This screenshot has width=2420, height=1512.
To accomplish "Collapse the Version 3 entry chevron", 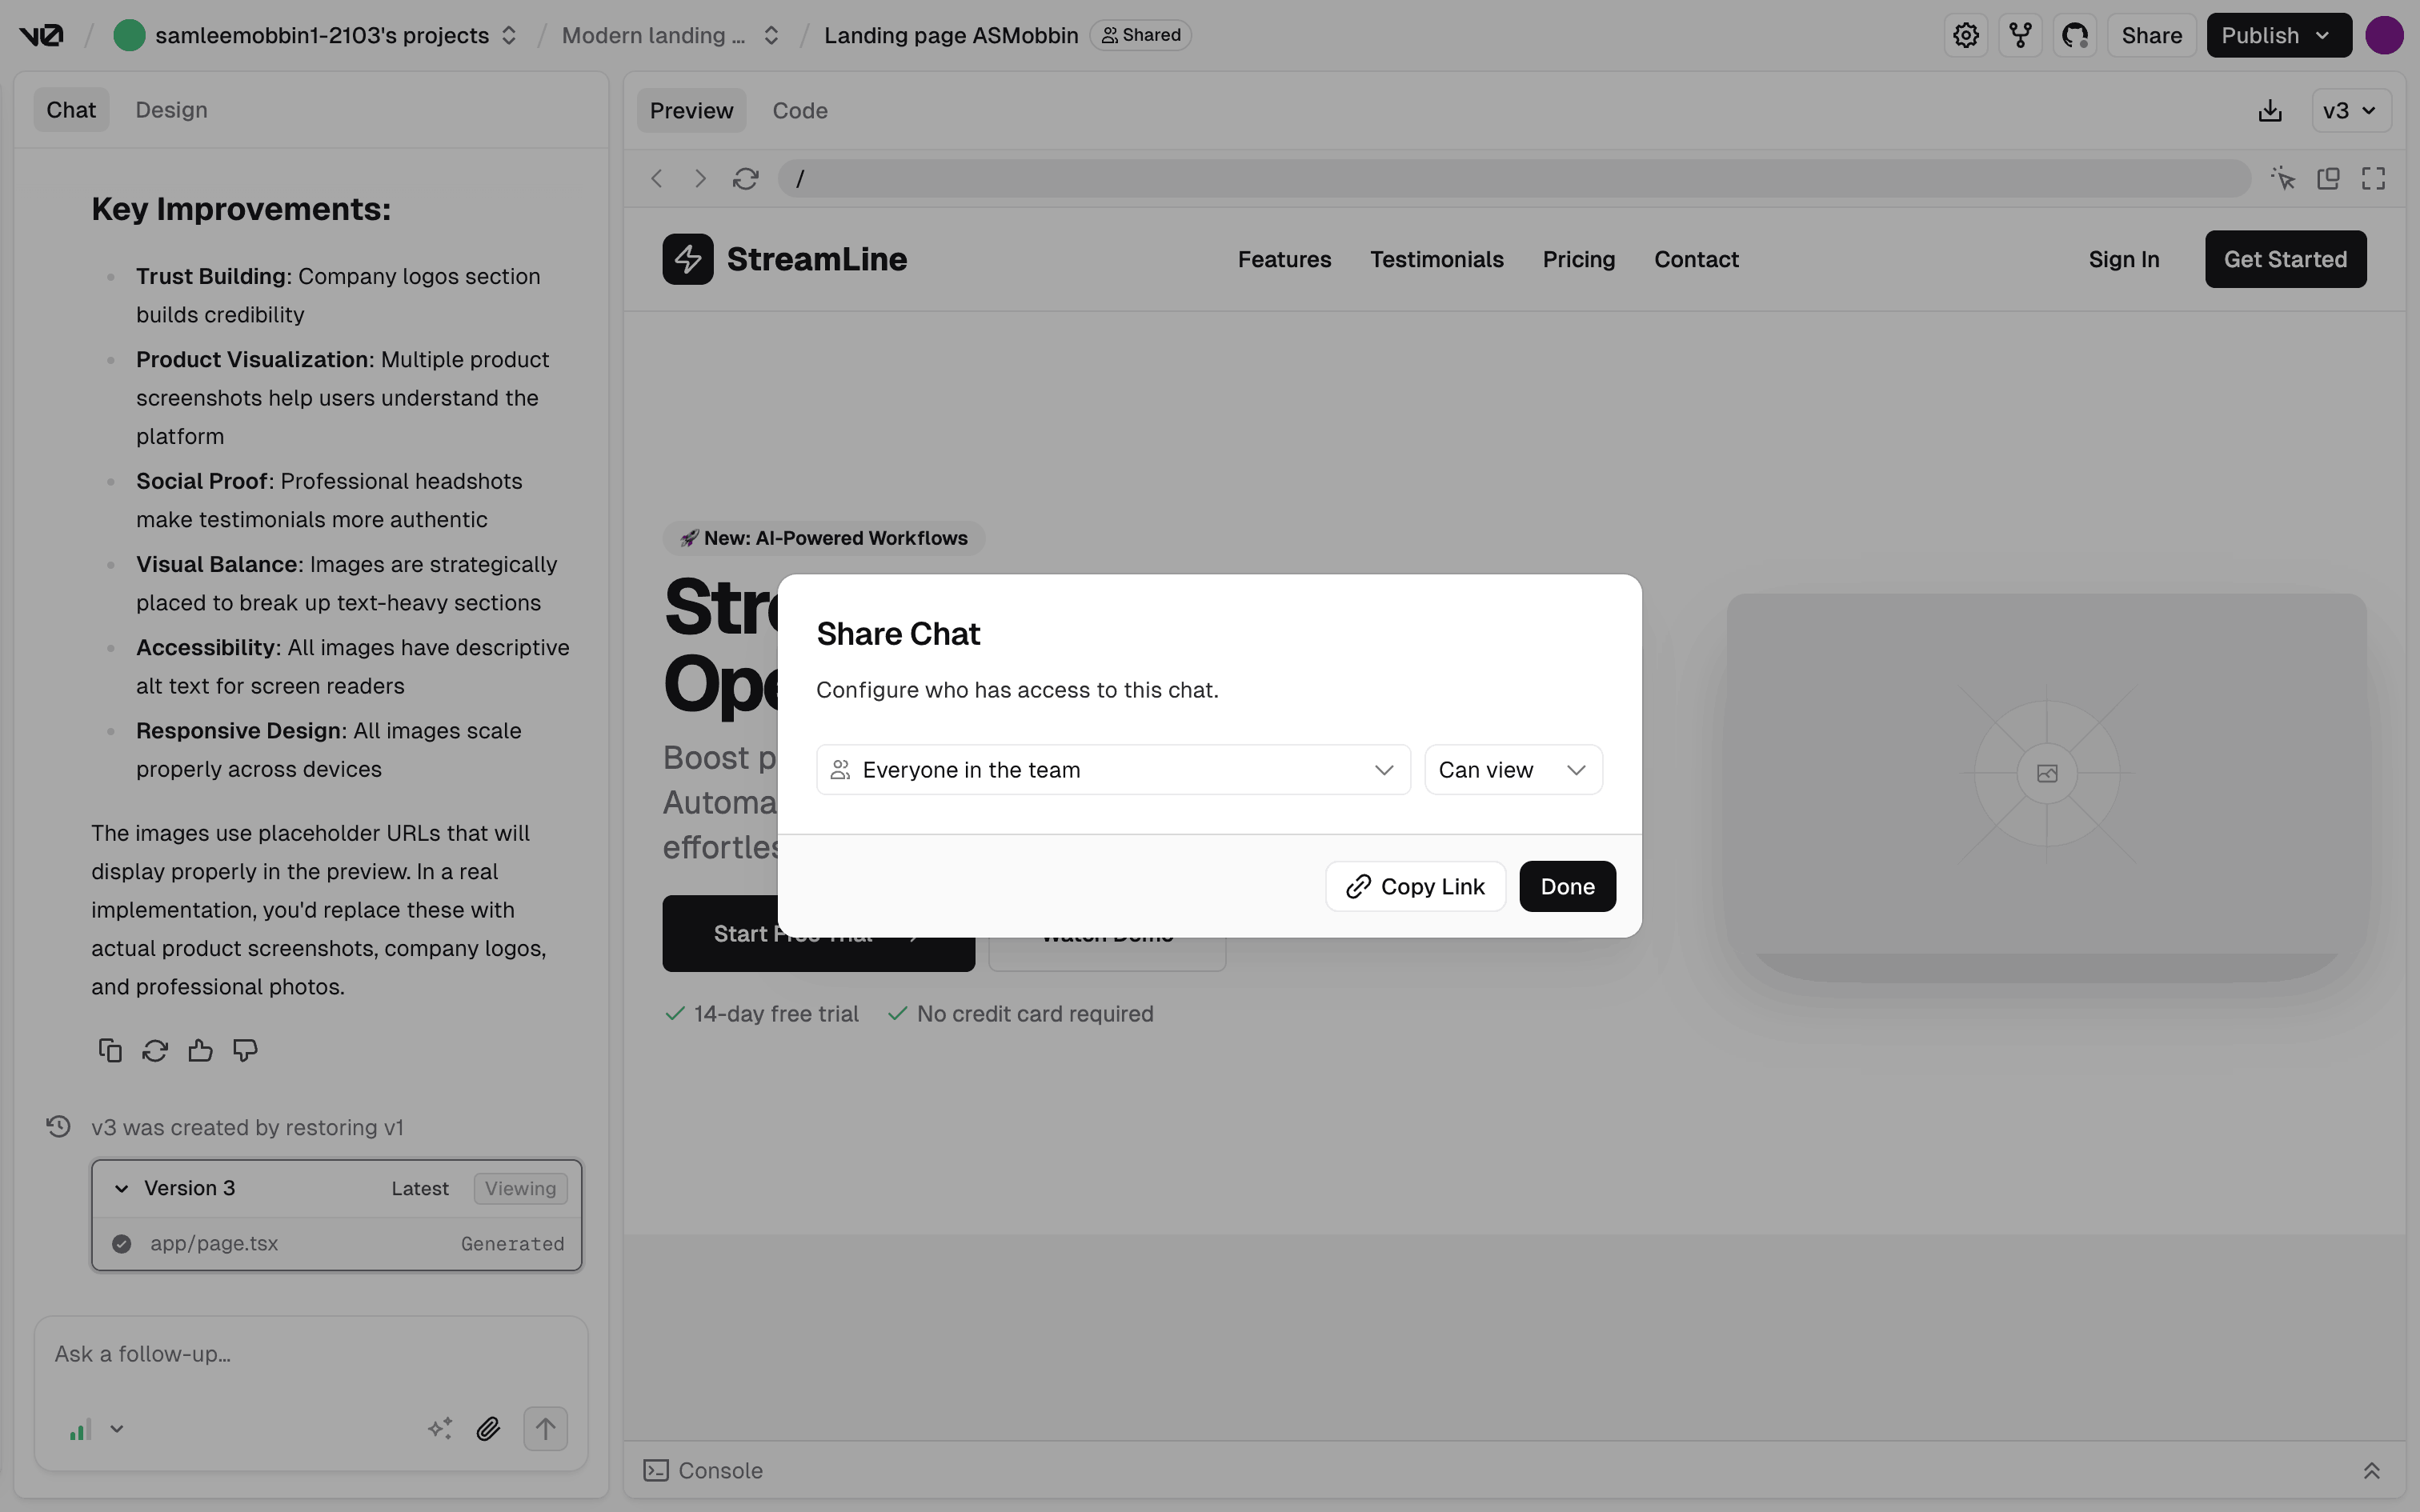I will [122, 1188].
